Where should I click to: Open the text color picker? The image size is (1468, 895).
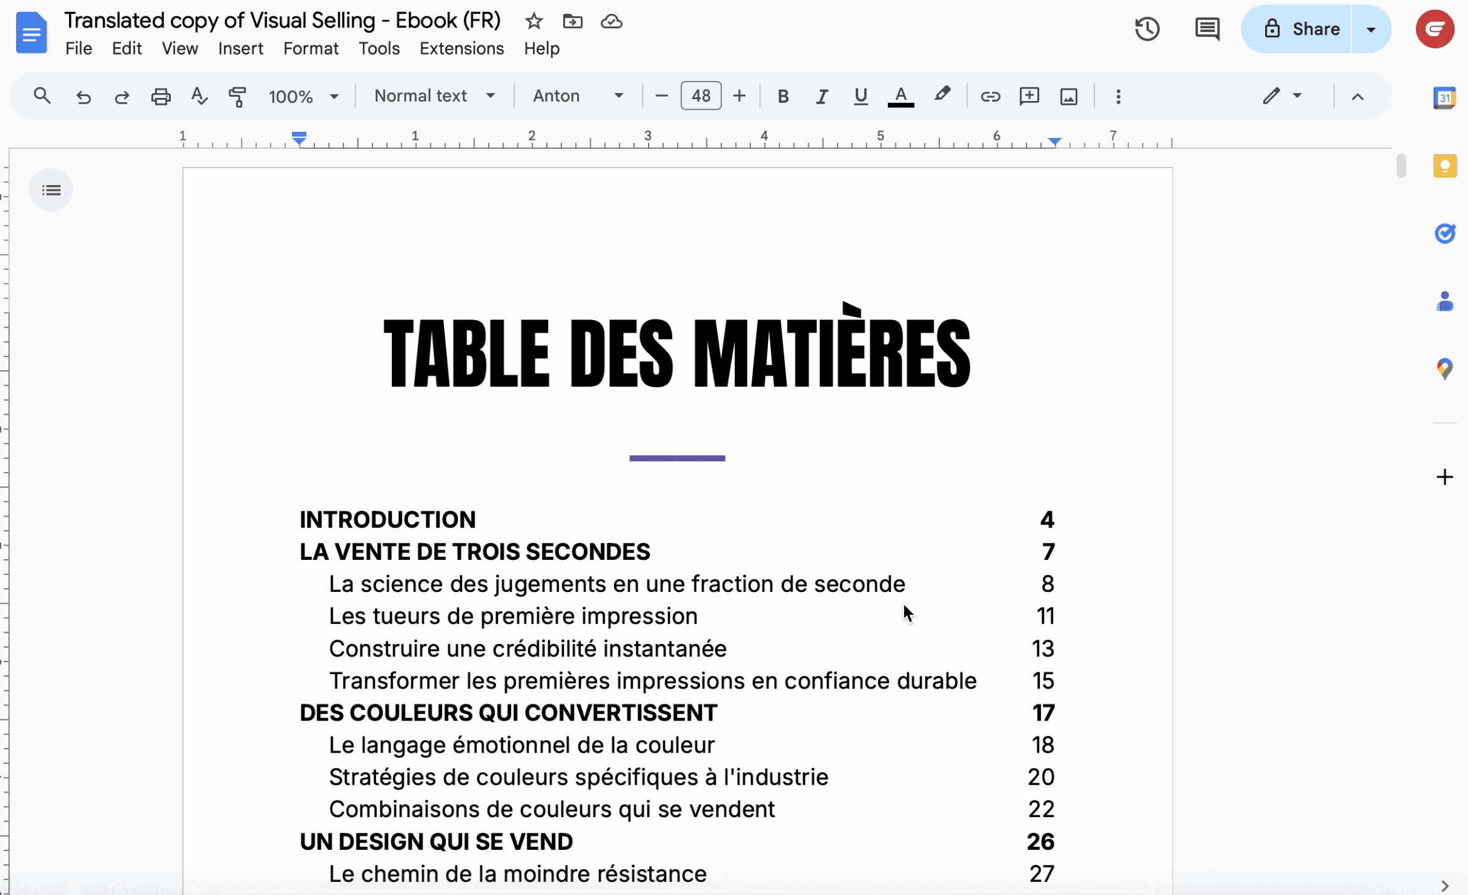900,96
